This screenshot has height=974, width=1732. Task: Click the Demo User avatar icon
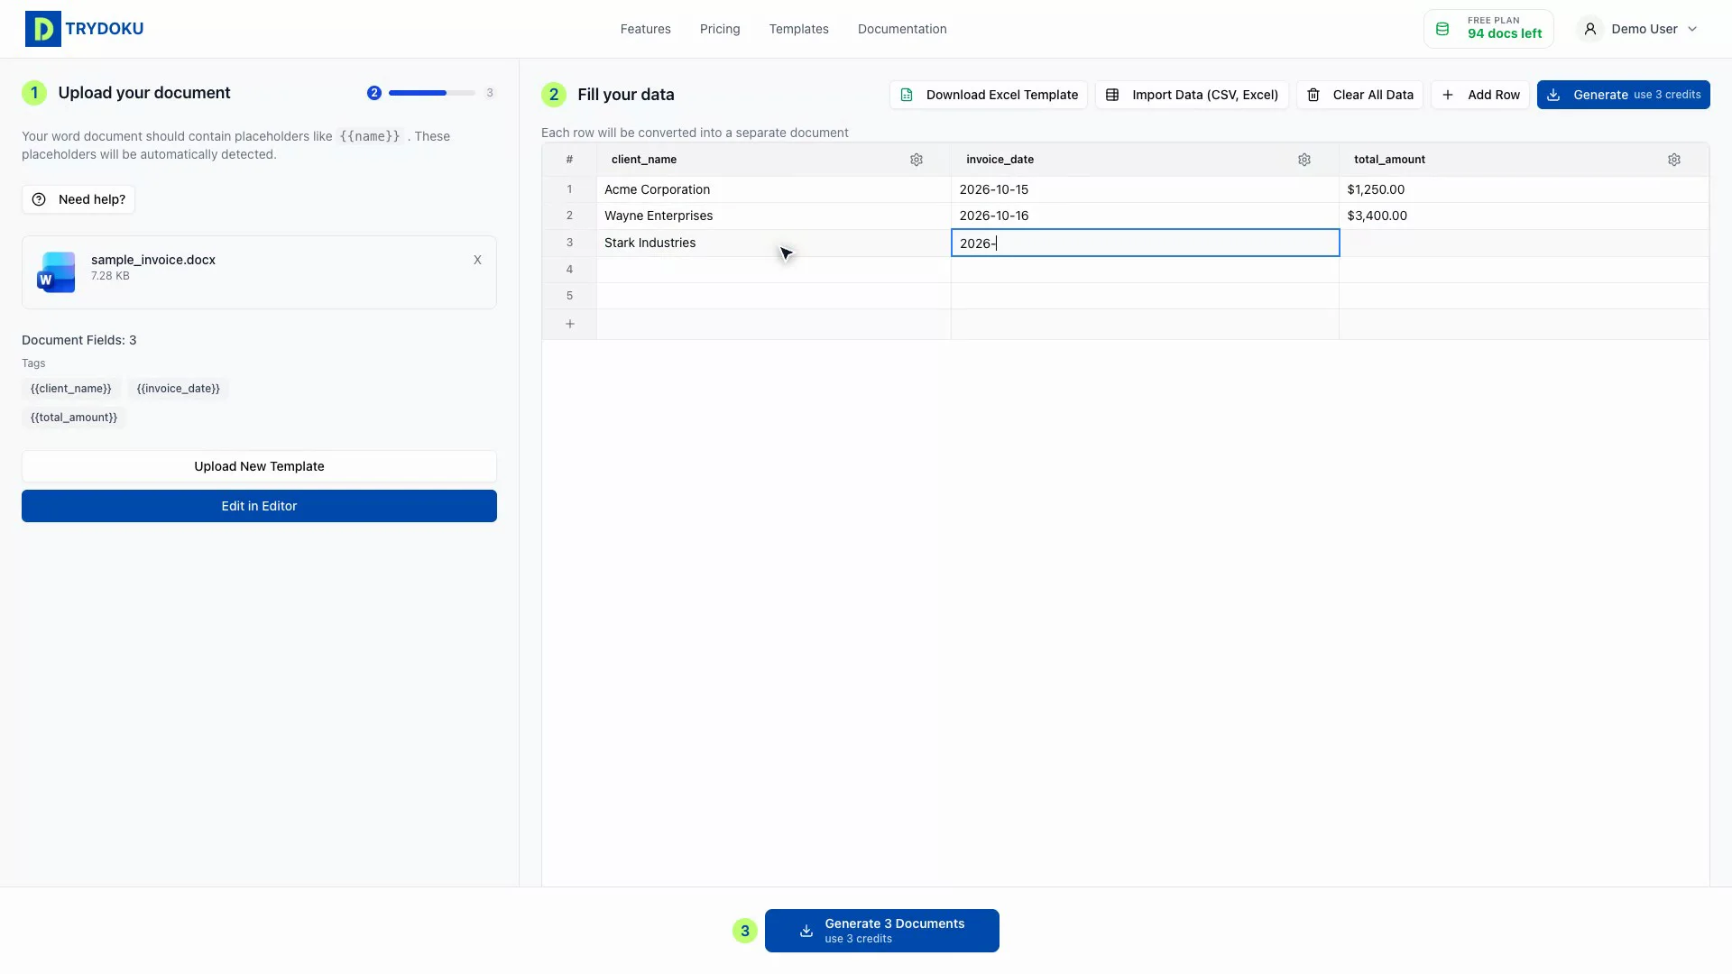point(1590,29)
